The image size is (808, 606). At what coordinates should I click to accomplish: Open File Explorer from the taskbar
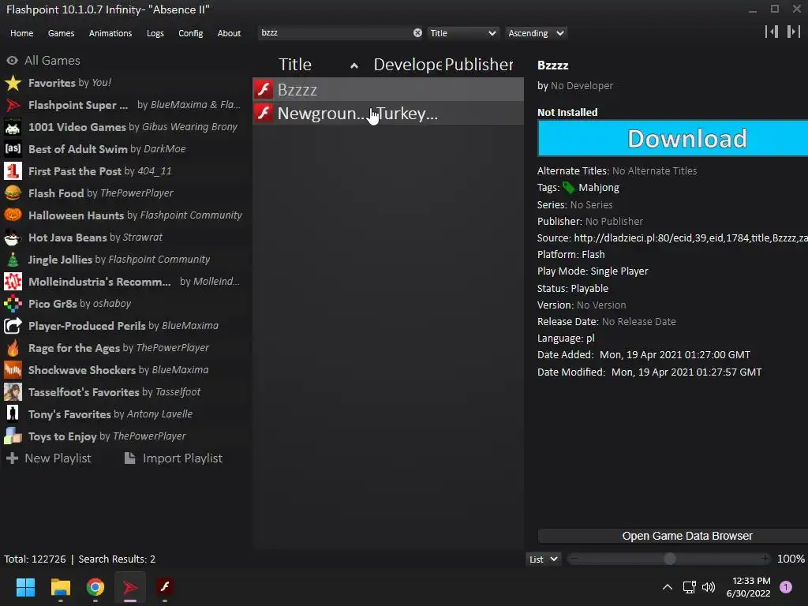click(x=60, y=587)
